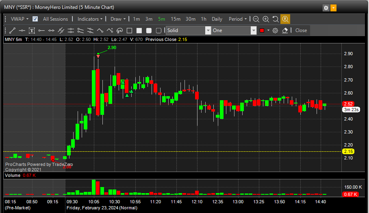This screenshot has width=369, height=213.
Task: Close the drawing toolbar
Action: (301, 30)
